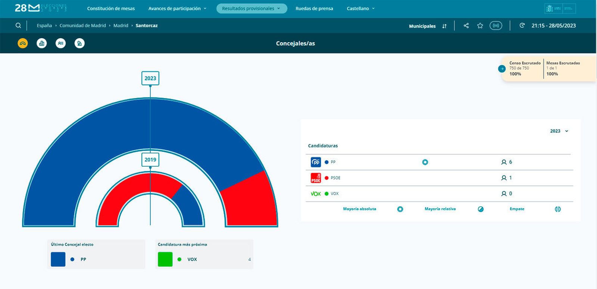Collapse the Censo Escrutado panel arrow
The width and height of the screenshot is (597, 289).
tap(502, 69)
